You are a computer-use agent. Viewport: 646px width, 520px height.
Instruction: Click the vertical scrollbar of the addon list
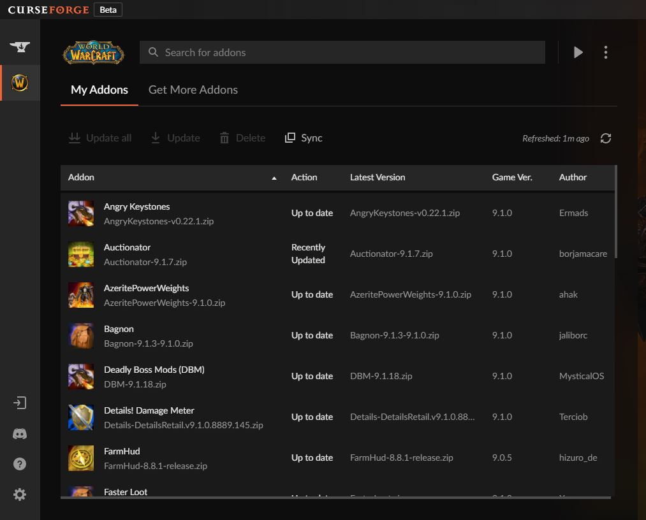[615, 212]
